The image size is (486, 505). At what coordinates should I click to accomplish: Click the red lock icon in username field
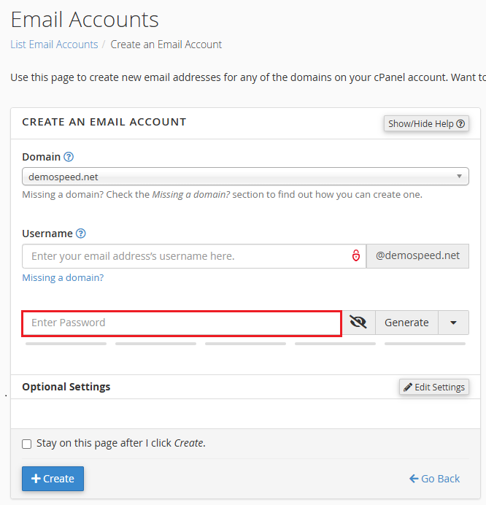pos(356,256)
